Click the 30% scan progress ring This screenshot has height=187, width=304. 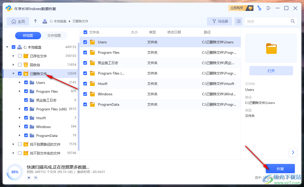point(15,172)
